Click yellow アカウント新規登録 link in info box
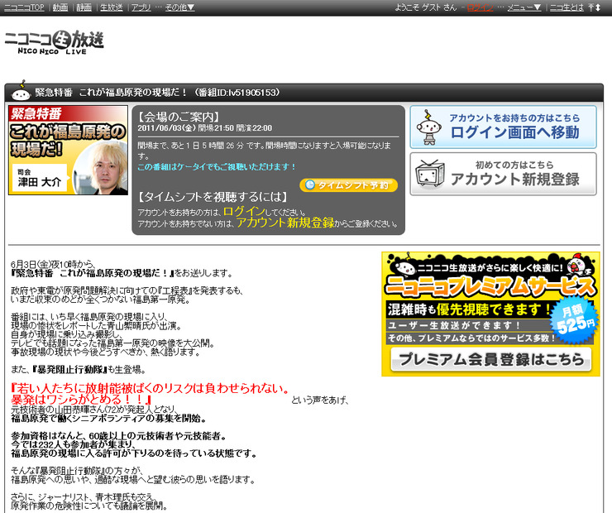Viewport: 612px width, 513px height. [285, 223]
